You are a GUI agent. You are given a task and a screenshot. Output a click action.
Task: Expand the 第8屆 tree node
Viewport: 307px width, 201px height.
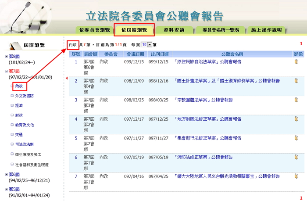click(x=6, y=57)
